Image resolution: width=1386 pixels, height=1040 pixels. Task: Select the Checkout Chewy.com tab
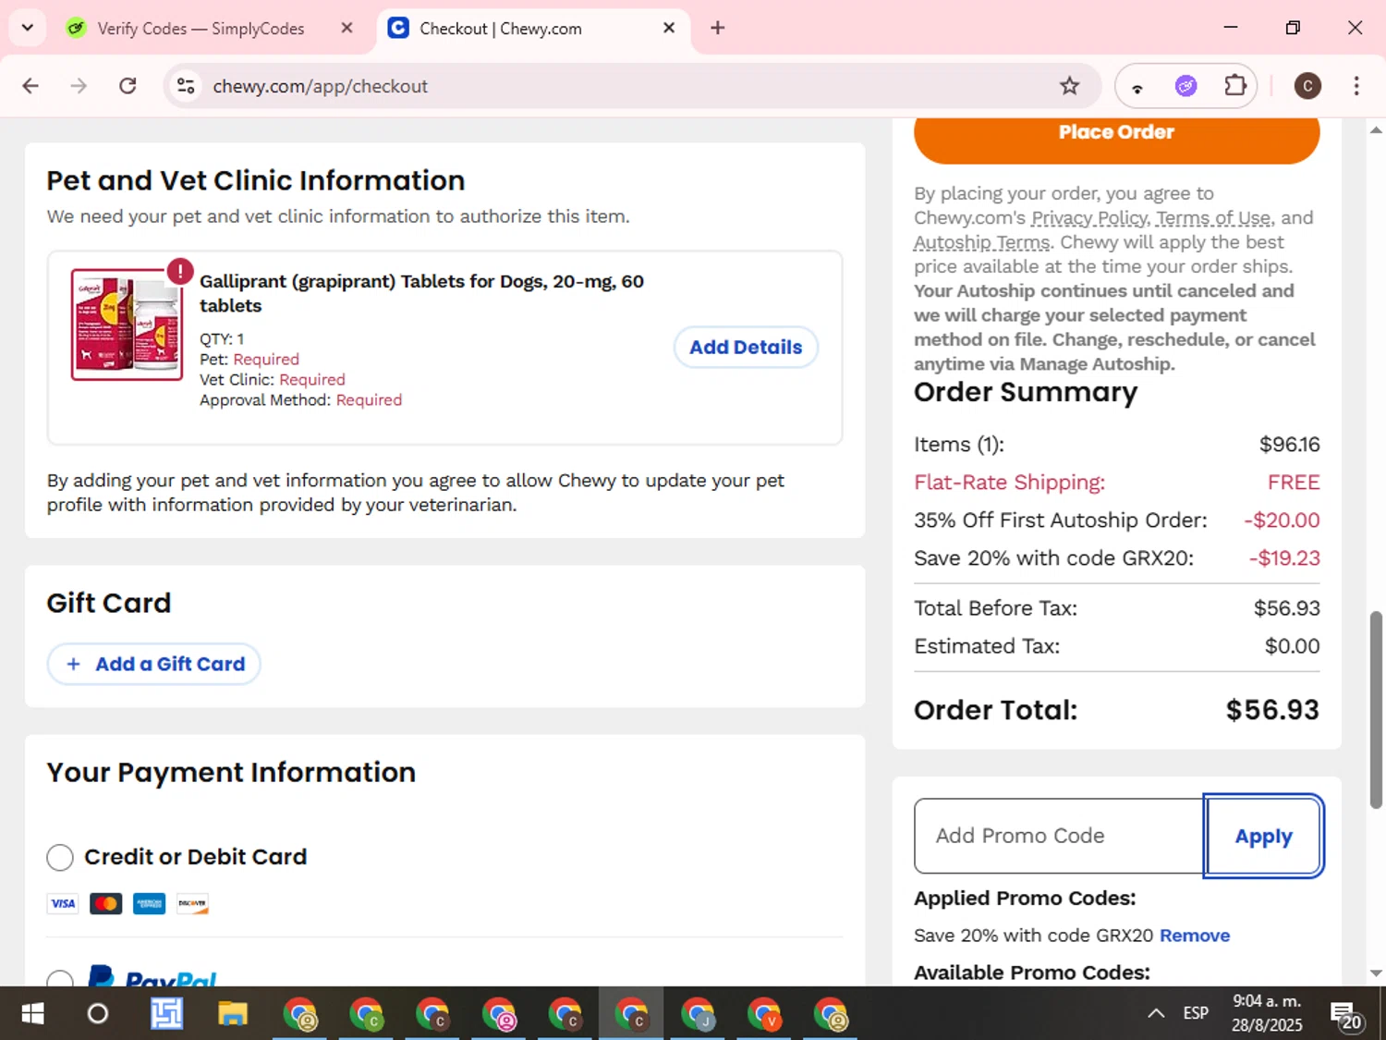point(500,29)
